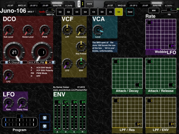Screen dimensions: 179x134
Task: Click the large Chorus knob showing 27
Action: pyautogui.click(x=14, y=52)
